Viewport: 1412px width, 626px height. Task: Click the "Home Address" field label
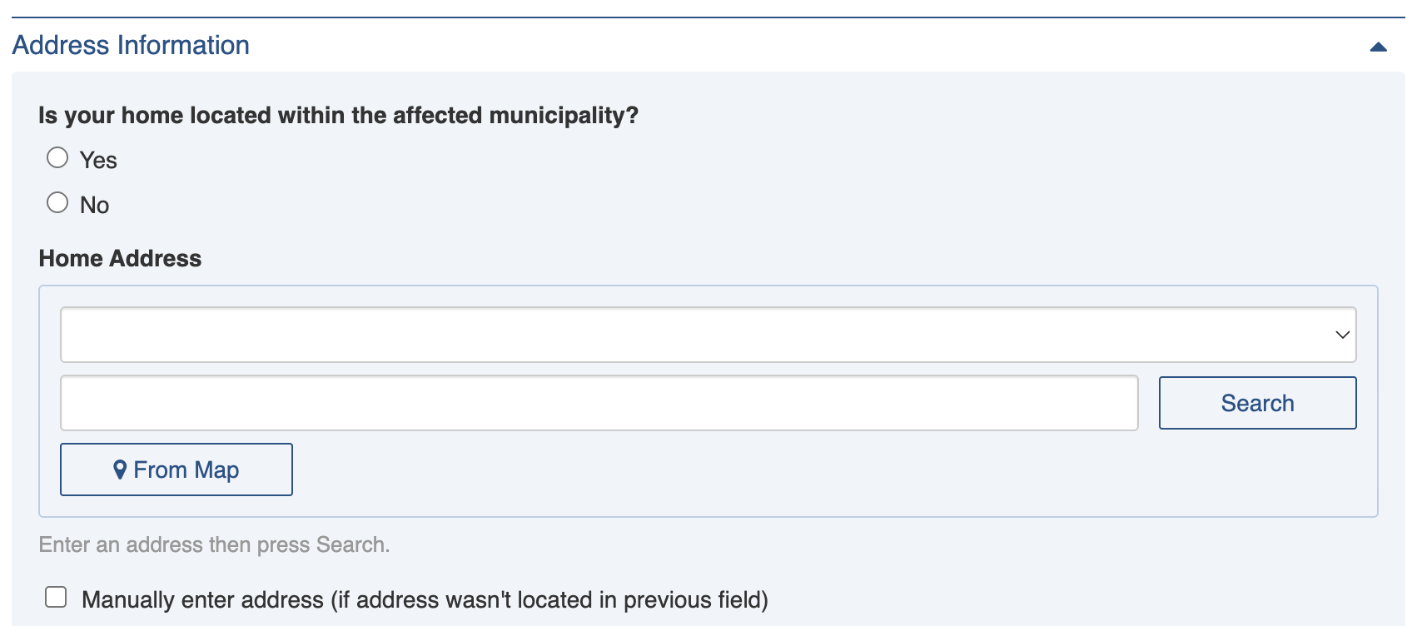click(x=120, y=258)
